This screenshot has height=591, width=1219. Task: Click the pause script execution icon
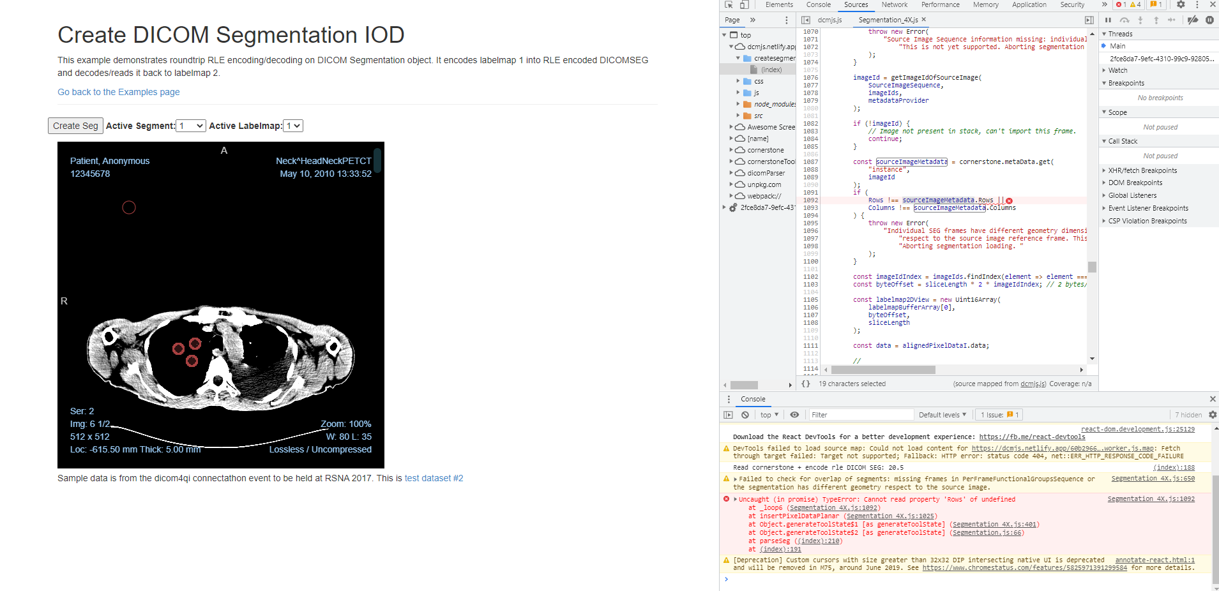[1108, 20]
